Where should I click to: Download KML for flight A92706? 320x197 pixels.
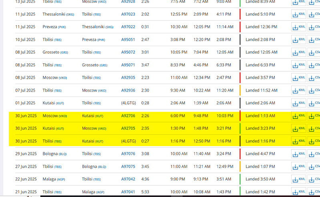(298, 116)
